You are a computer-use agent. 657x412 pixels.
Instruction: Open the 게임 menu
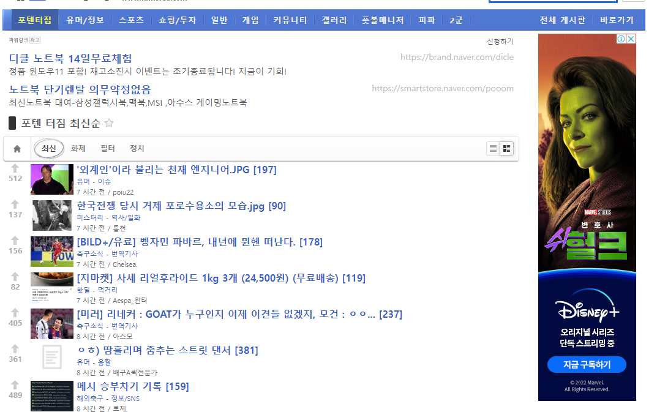250,20
